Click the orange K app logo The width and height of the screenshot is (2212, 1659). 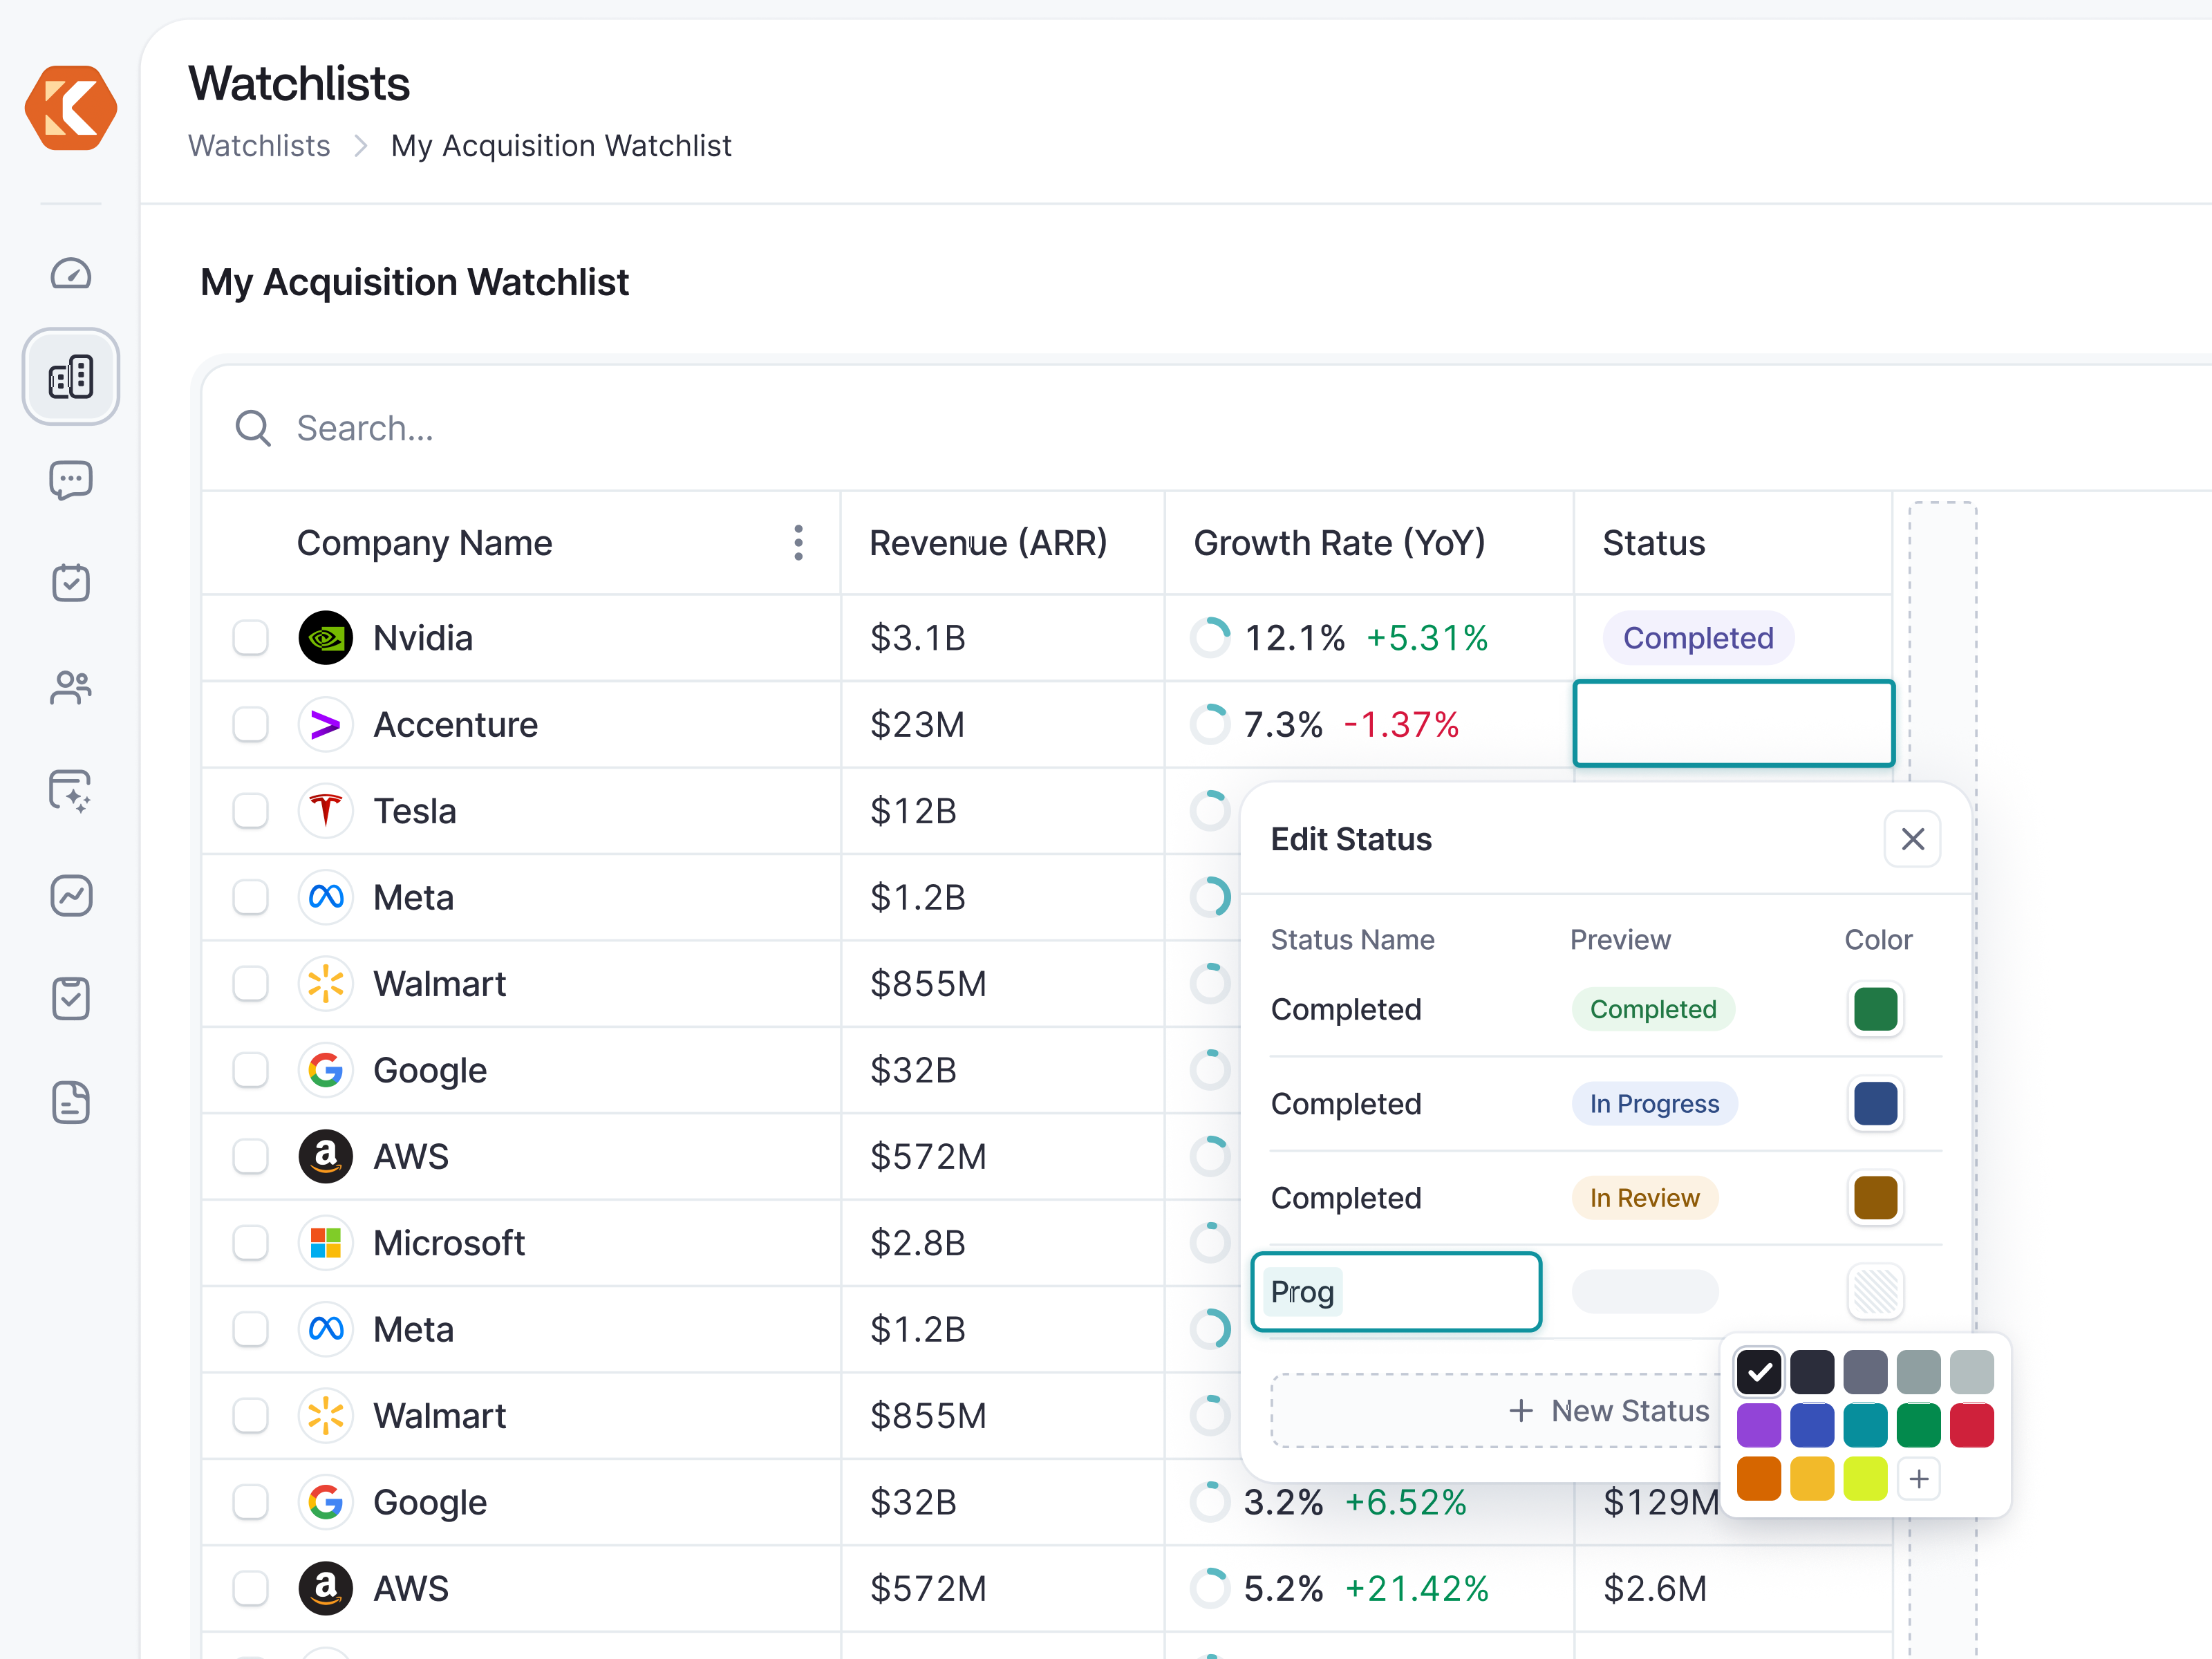pos(71,108)
